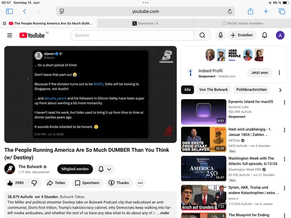Open Indeed Jobs Need People ad banner
Screen dimensions: 291x218
point(234,55)
